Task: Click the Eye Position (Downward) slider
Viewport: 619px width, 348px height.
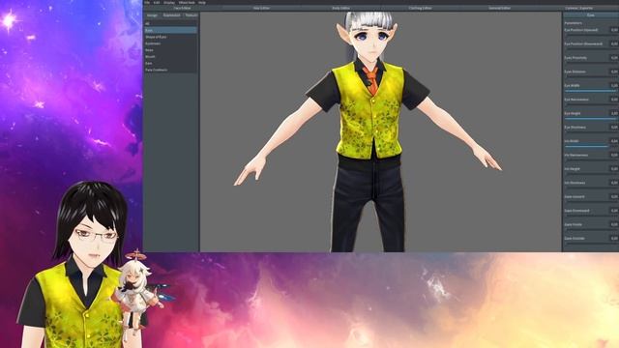Action: [591, 49]
